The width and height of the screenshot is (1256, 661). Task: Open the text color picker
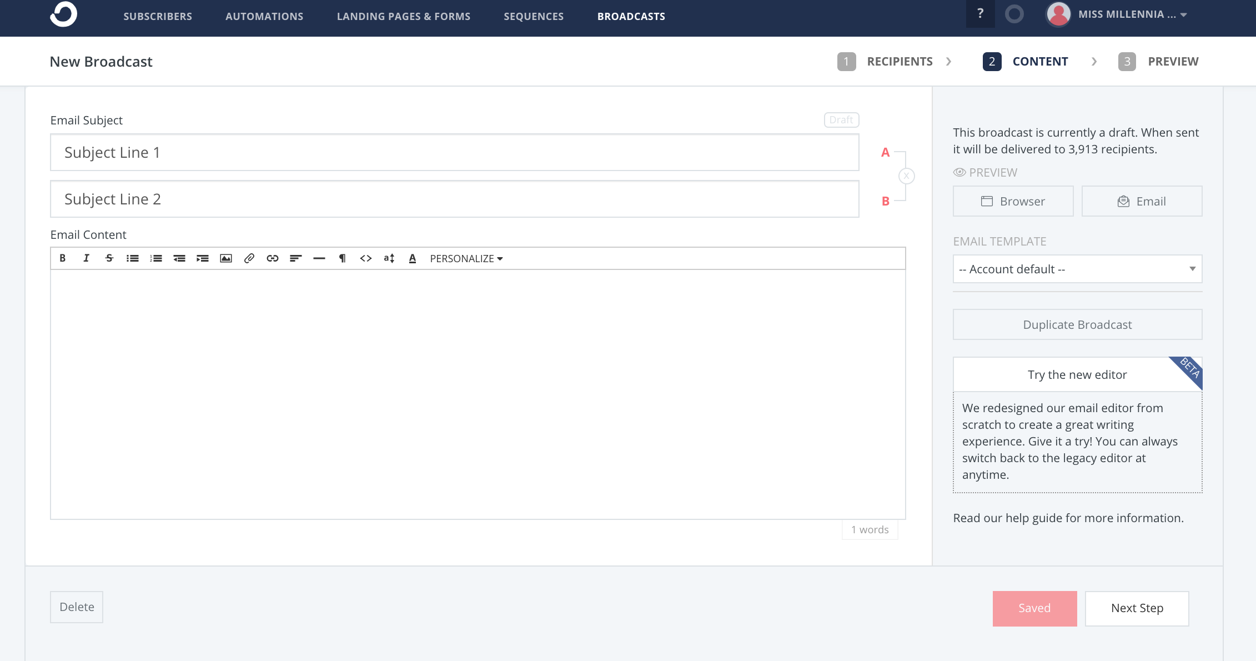412,258
